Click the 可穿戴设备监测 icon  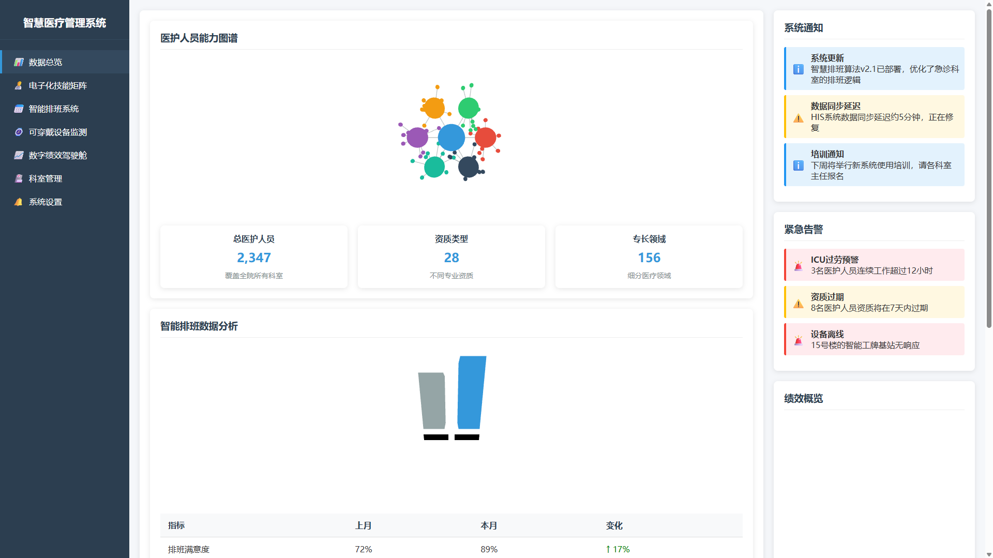19,132
